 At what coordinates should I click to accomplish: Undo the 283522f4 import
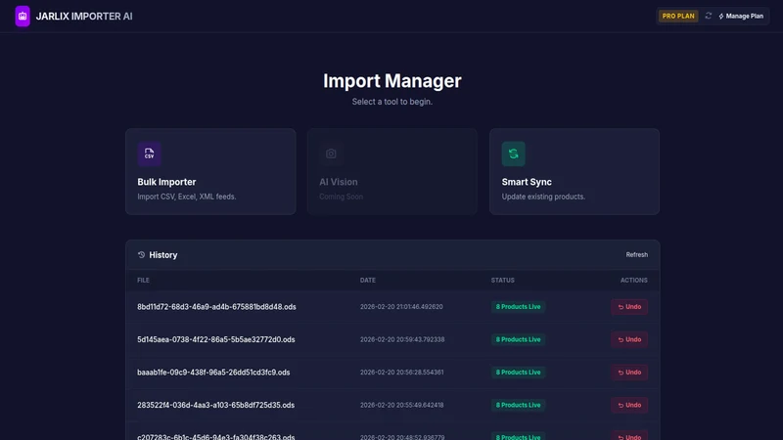(x=629, y=405)
